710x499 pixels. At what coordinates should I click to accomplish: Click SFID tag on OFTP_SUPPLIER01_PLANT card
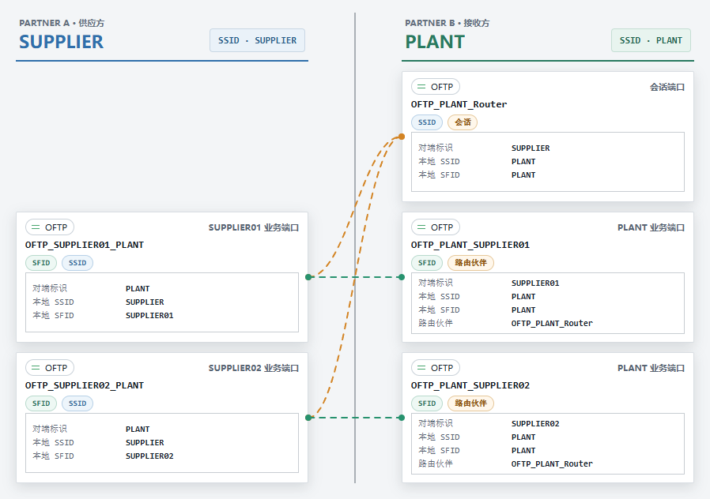[x=41, y=263]
